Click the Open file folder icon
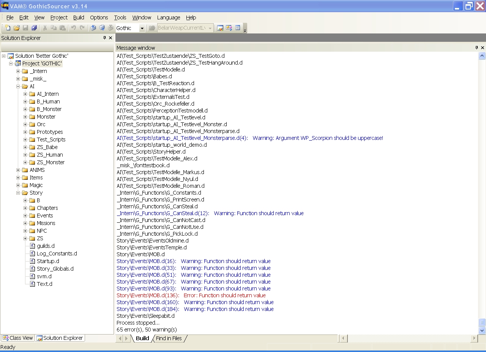 point(17,28)
